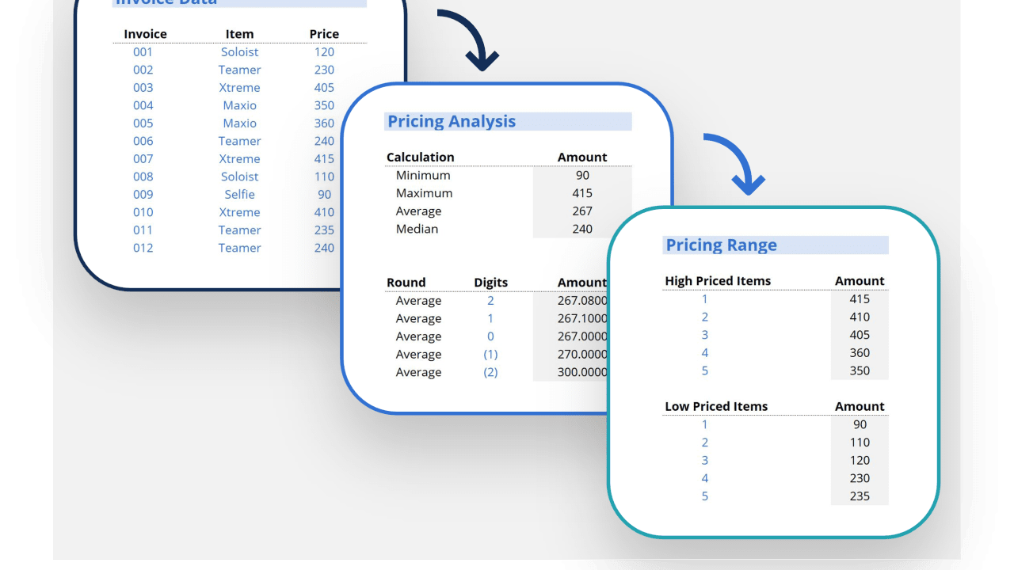The width and height of the screenshot is (1014, 570).
Task: Click the Low Priced Items heading
Action: tap(716, 406)
